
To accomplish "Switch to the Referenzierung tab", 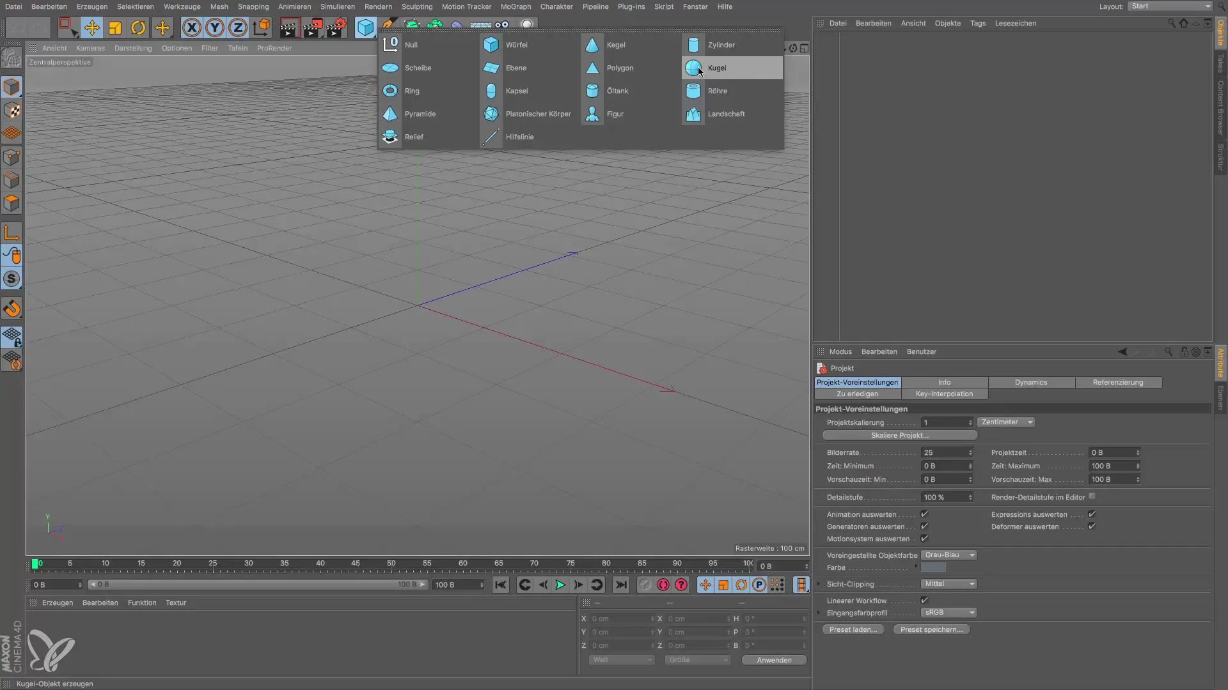I will pyautogui.click(x=1118, y=383).
